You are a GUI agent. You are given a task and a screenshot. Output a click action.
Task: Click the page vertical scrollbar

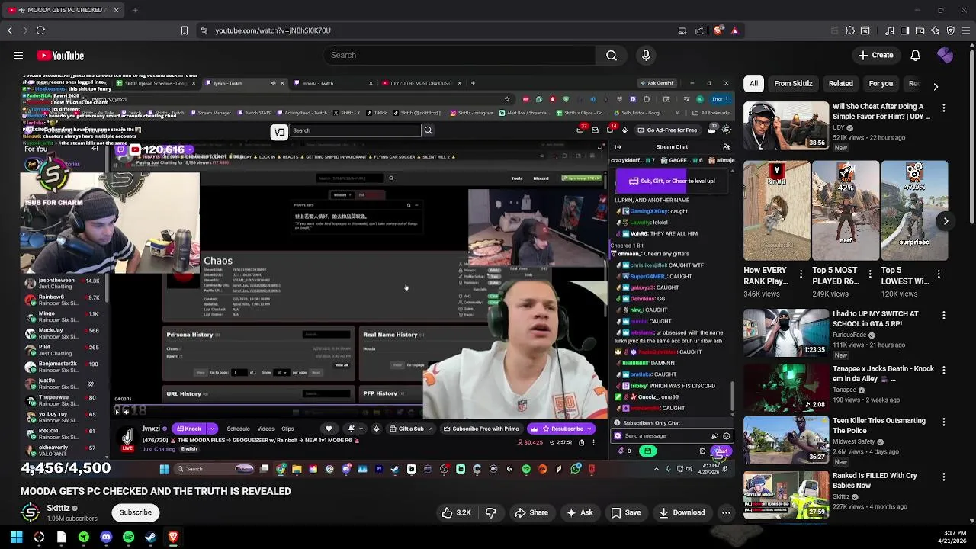click(x=972, y=282)
